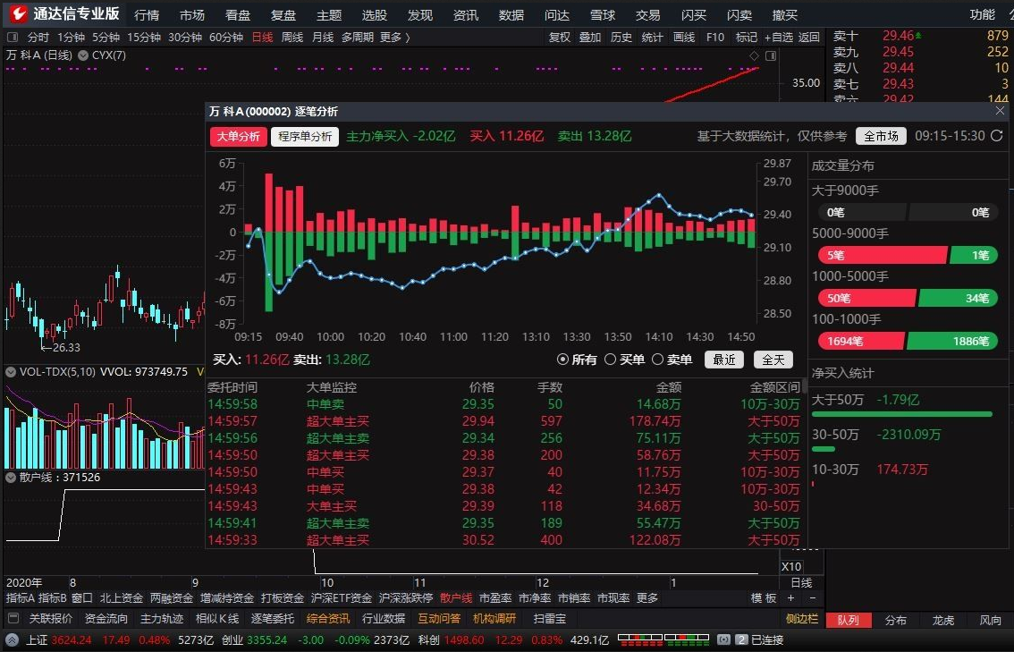The height and width of the screenshot is (652, 1014).
Task: Click the connection status icon near 已连接
Action: click(723, 639)
